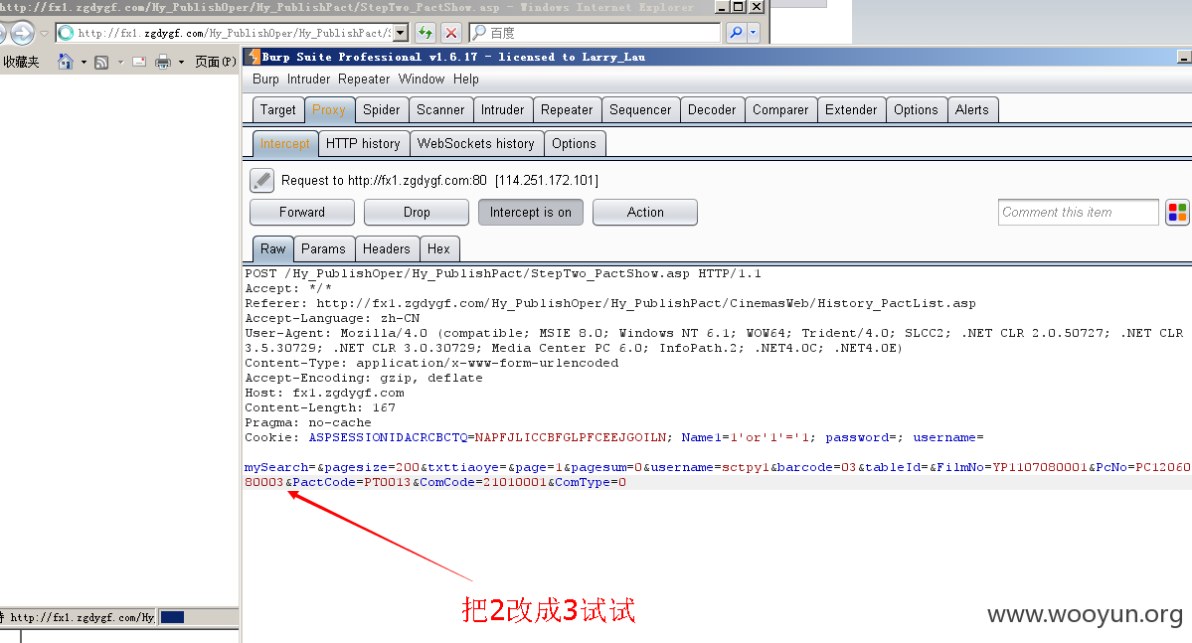
Task: Open the HTTP history sub-tab
Action: coord(363,144)
